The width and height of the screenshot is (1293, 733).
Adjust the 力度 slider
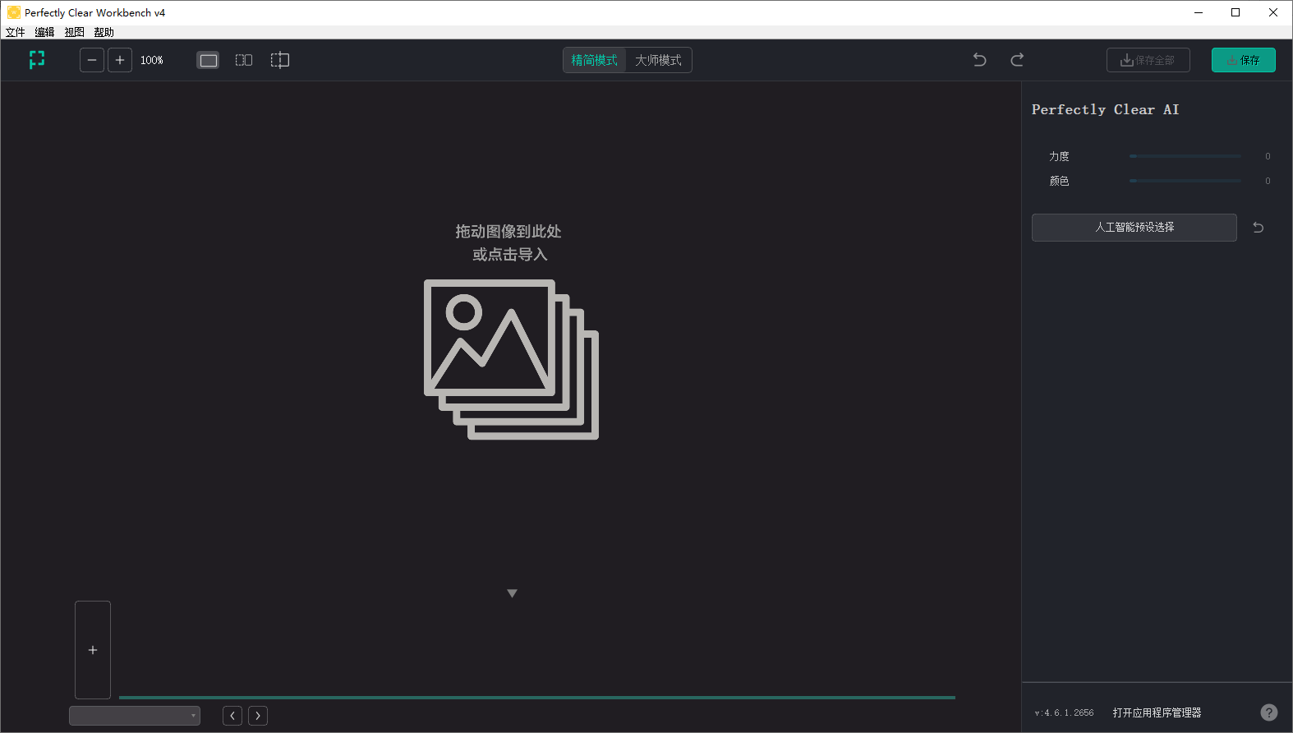1185,156
